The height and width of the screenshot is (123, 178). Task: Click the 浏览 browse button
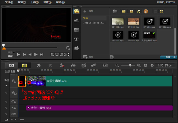[88, 57]
